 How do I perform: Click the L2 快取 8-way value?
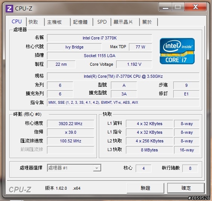click(187, 141)
